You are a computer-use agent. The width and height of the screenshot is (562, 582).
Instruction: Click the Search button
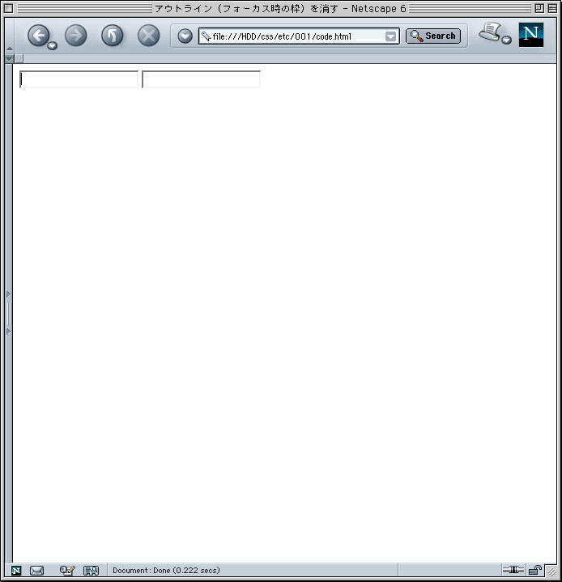(x=433, y=36)
